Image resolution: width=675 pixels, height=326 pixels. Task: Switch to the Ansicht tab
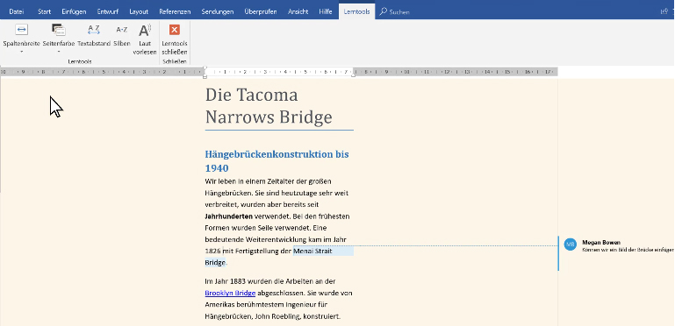click(298, 11)
